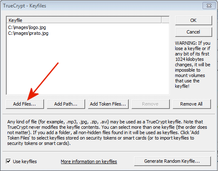
Task: Select the prato.jpg keyfile entry
Action: (x=28, y=33)
